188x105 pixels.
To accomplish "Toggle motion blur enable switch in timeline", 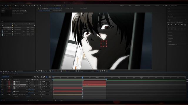I will point(47,77).
